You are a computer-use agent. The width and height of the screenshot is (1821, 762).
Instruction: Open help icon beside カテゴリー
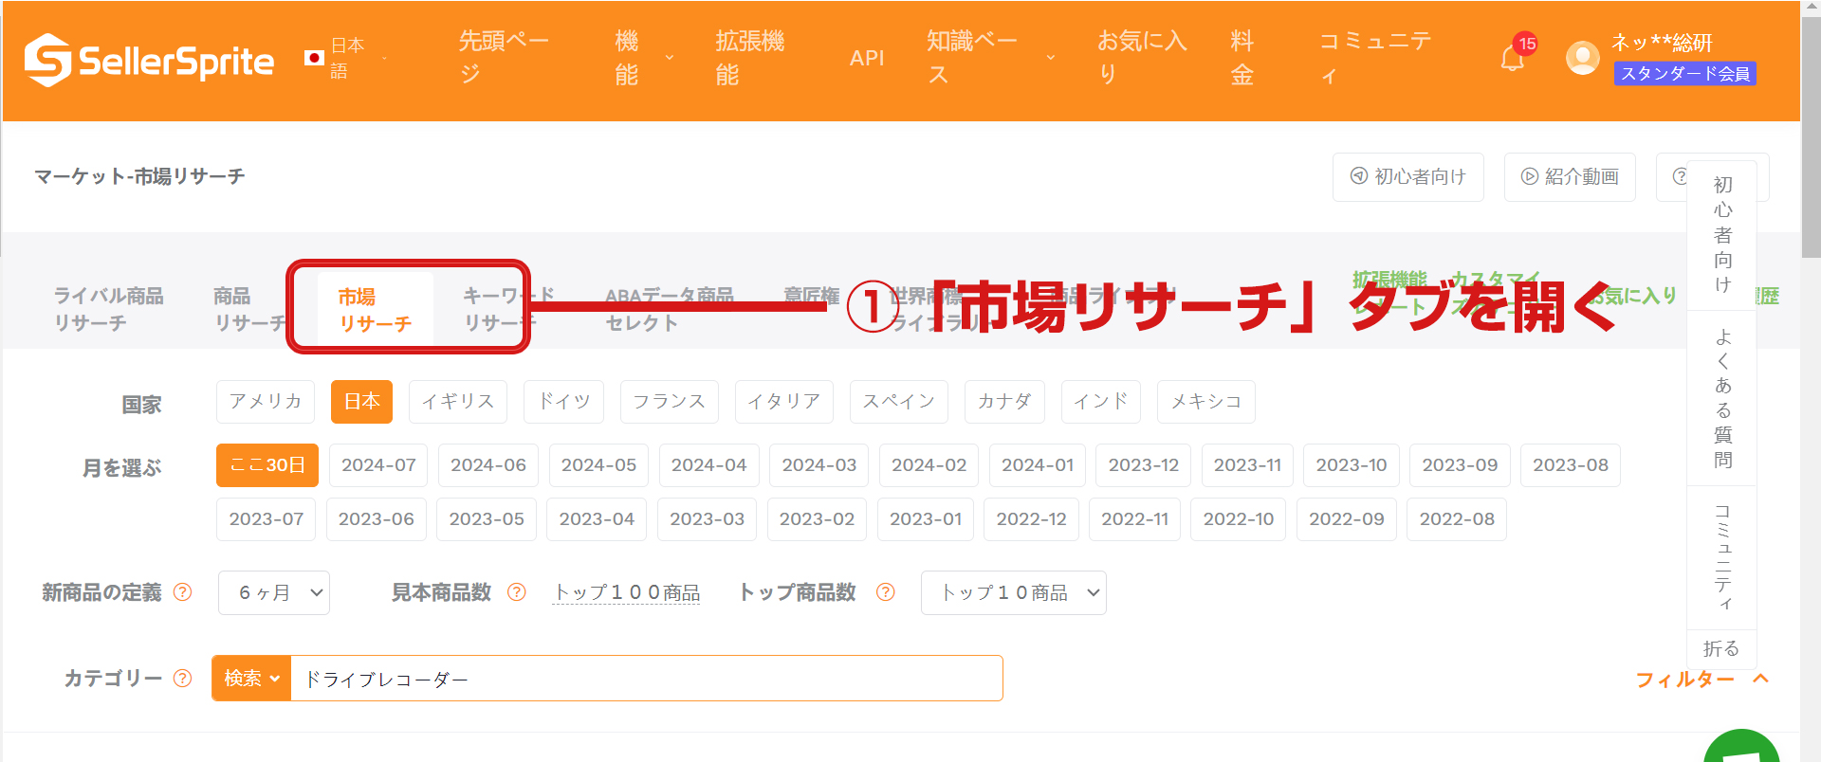(x=183, y=679)
